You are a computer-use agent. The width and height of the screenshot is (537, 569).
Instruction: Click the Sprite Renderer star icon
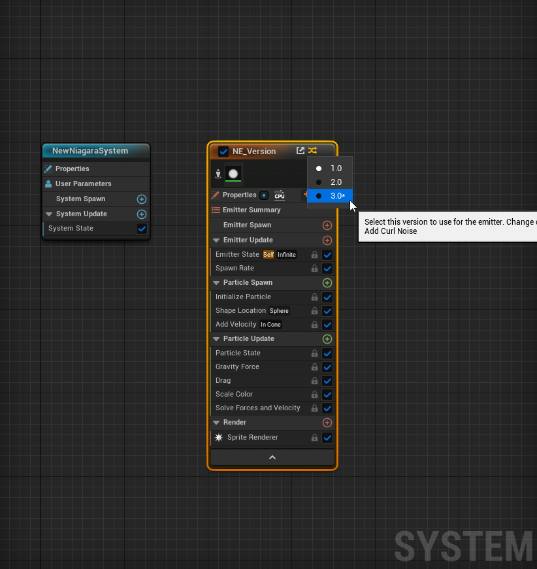pos(218,438)
